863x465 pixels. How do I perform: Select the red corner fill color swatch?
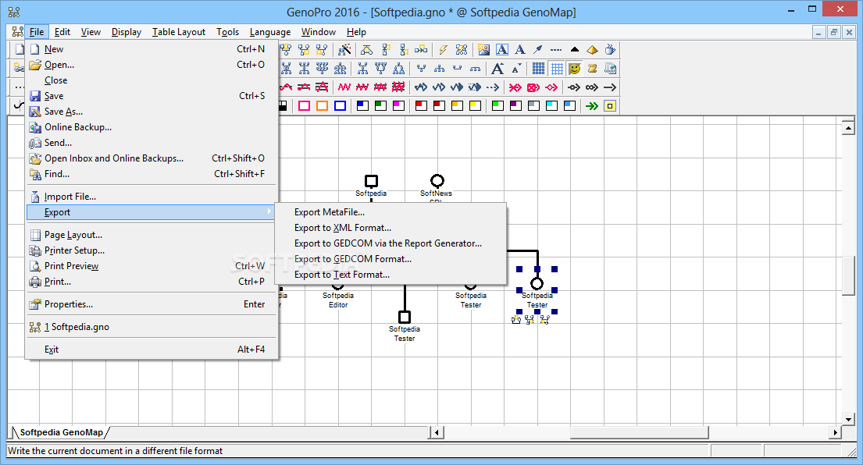421,106
